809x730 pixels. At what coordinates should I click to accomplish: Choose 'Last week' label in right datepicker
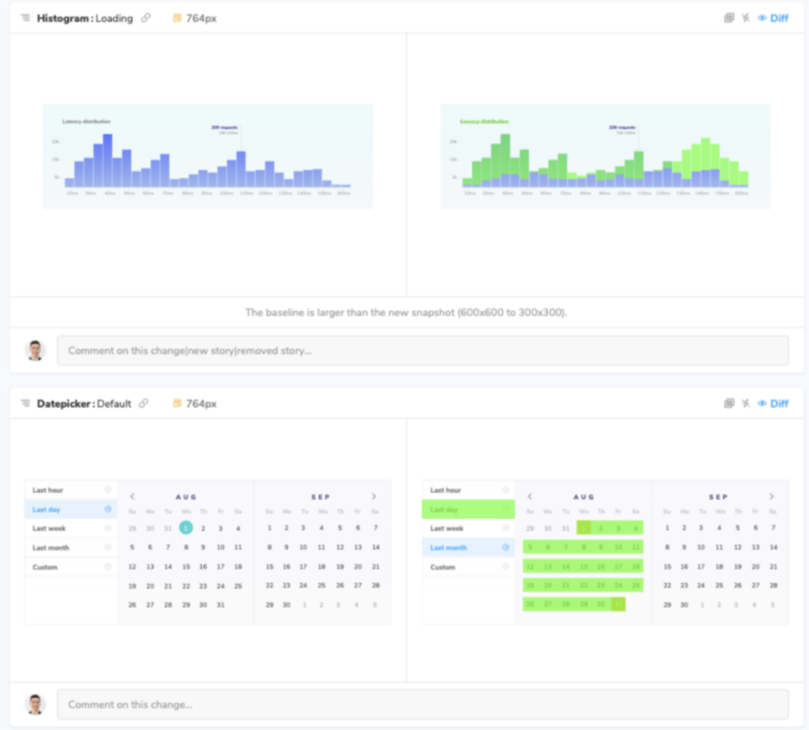pyautogui.click(x=447, y=528)
